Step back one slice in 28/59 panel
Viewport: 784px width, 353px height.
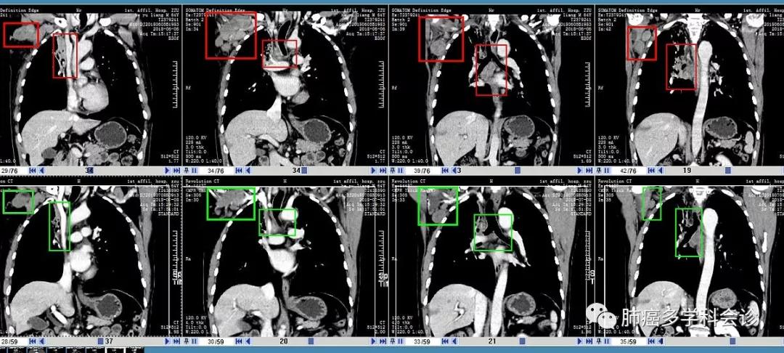pyautogui.click(x=42, y=341)
